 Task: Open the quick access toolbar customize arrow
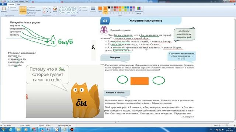pos(13,1)
